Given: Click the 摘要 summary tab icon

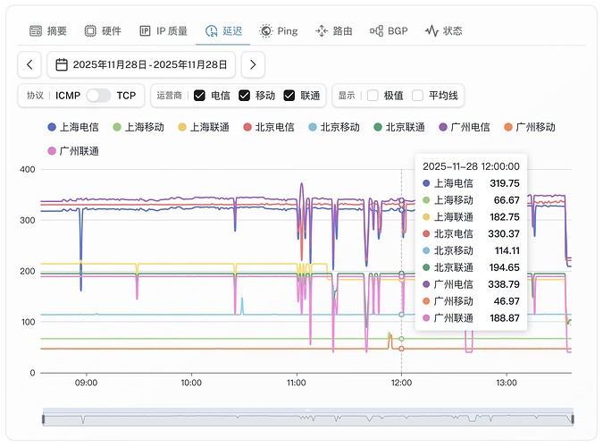Looking at the screenshot, I should point(36,30).
